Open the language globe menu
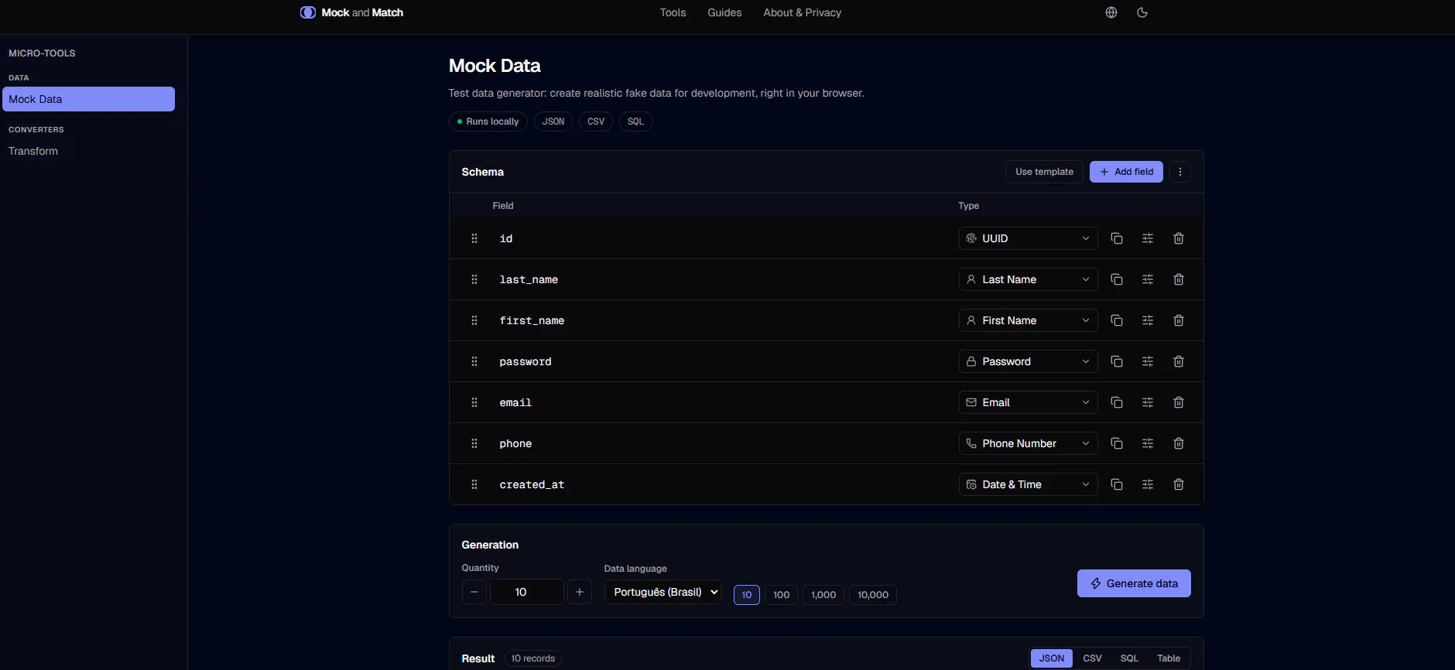 click(x=1111, y=12)
